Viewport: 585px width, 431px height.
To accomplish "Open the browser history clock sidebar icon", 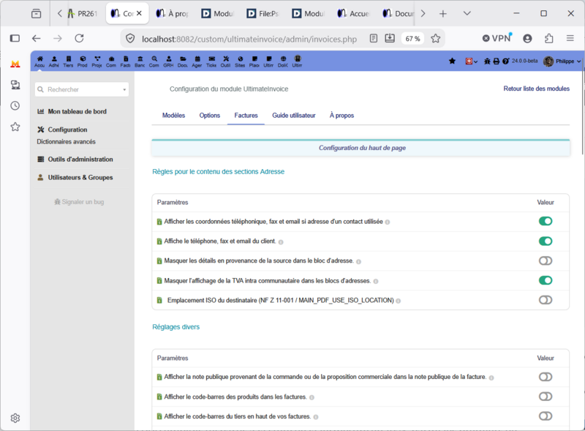I will click(x=15, y=105).
